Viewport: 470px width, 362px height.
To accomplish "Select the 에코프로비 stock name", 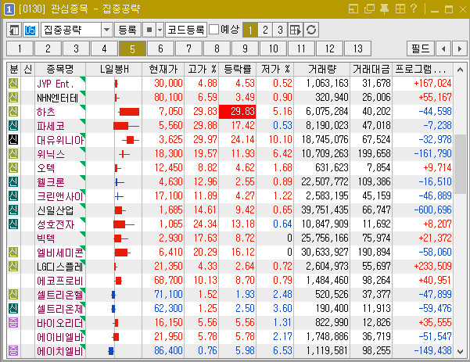I will [60, 281].
